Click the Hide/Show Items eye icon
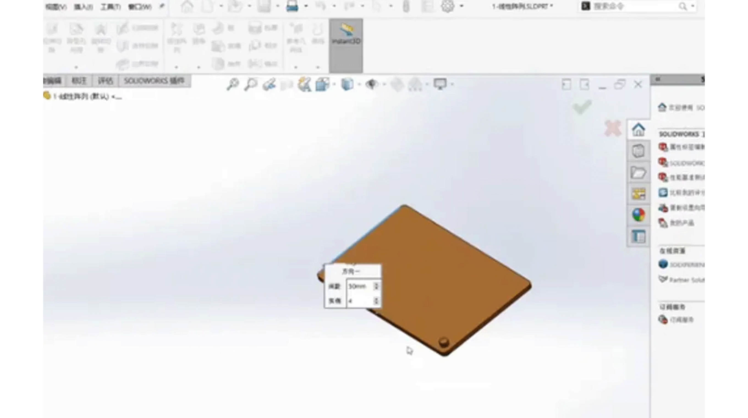The width and height of the screenshot is (748, 418). coord(372,84)
